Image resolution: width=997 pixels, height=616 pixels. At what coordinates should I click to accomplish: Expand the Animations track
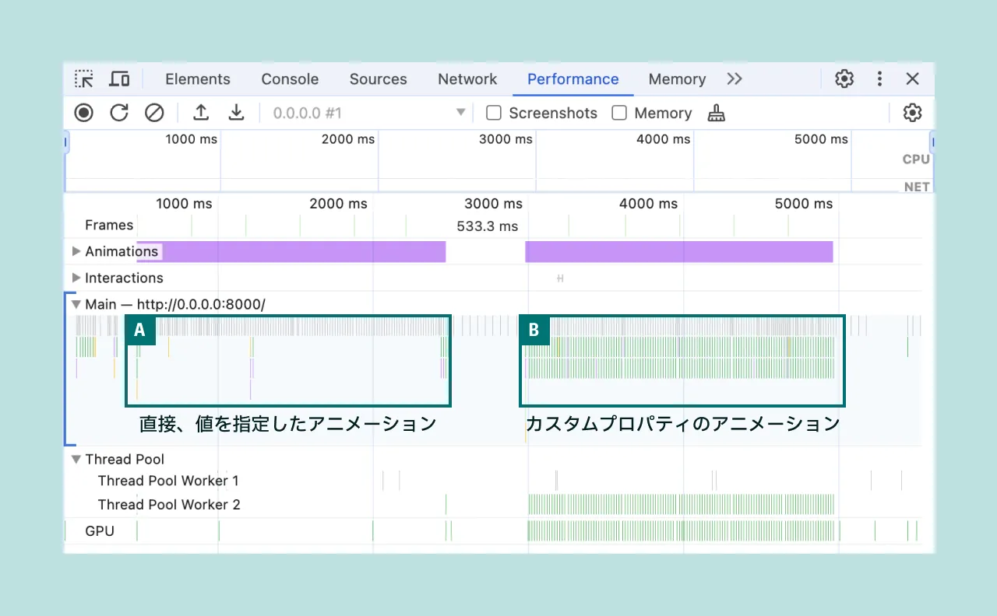point(76,251)
